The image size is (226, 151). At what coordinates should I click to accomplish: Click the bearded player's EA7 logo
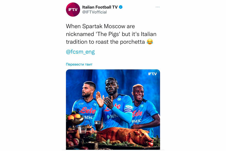pos(81,104)
